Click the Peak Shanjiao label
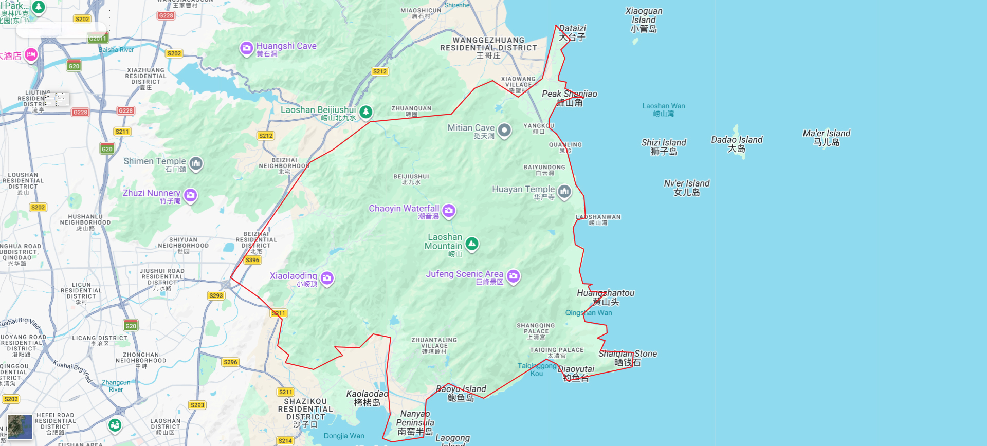This screenshot has width=987, height=446. pyautogui.click(x=570, y=98)
